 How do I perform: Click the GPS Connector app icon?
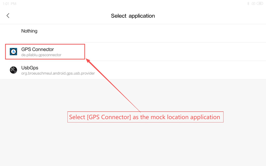click(x=14, y=52)
